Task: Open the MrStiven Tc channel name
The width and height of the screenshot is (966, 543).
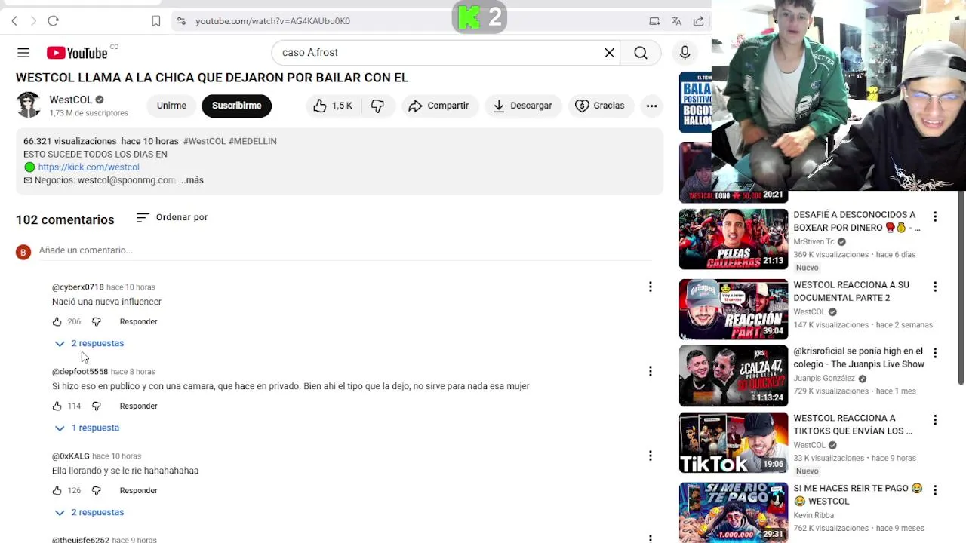Action: pos(814,242)
